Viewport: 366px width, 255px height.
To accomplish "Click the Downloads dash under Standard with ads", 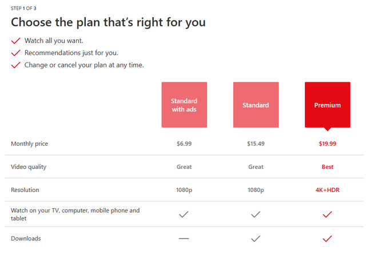I will 184,238.
